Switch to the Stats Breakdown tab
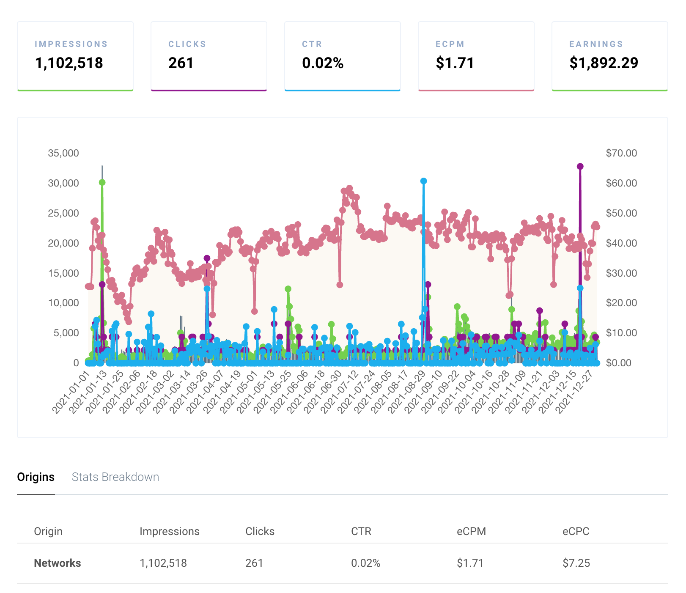Screen dimensions: 686x593 pos(115,477)
